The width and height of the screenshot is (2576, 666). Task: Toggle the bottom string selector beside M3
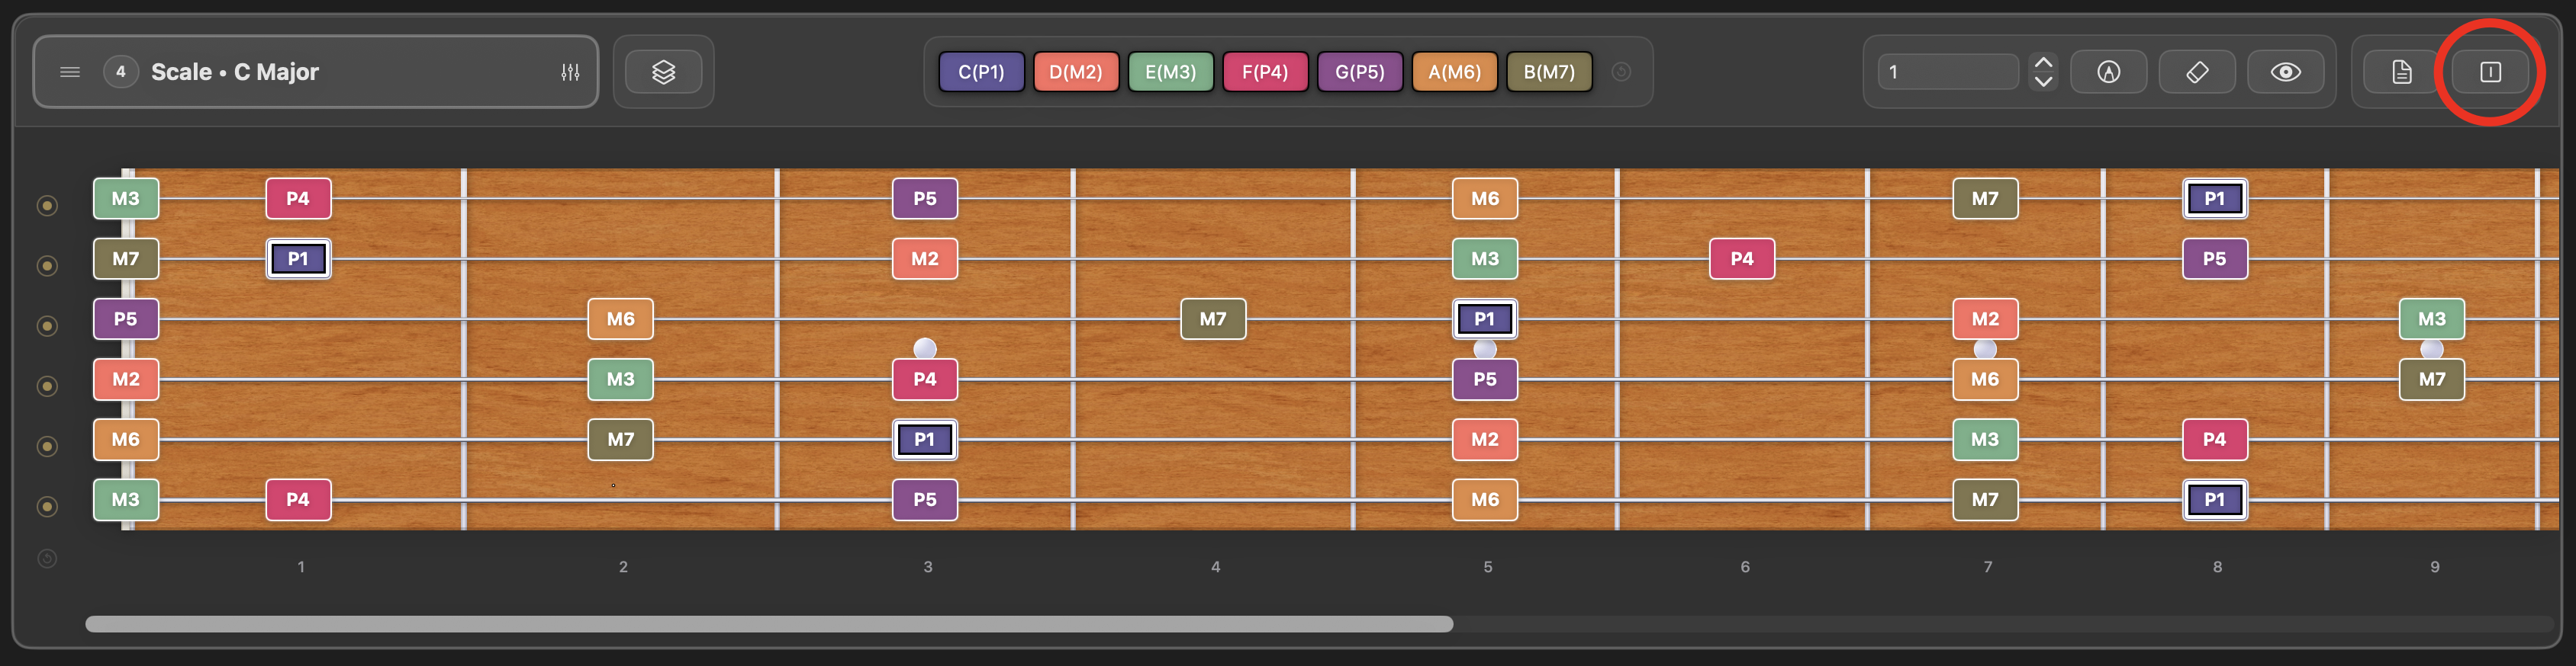[x=47, y=506]
